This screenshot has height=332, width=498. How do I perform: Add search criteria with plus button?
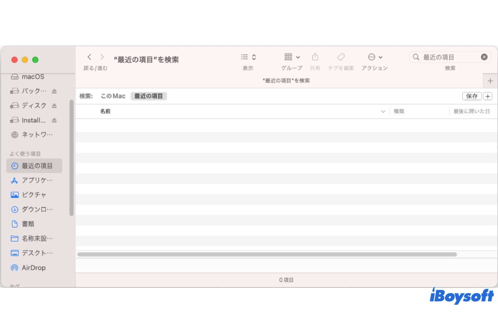(x=488, y=96)
